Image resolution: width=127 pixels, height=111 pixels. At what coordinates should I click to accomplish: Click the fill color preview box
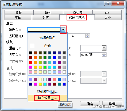coord(44,30)
